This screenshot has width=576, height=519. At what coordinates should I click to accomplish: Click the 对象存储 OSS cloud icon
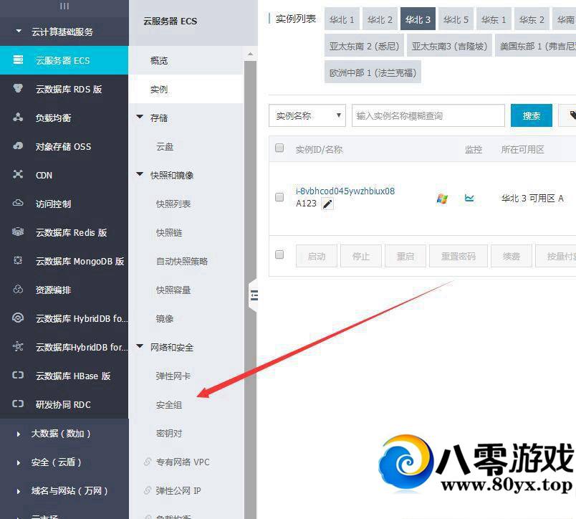[18, 146]
